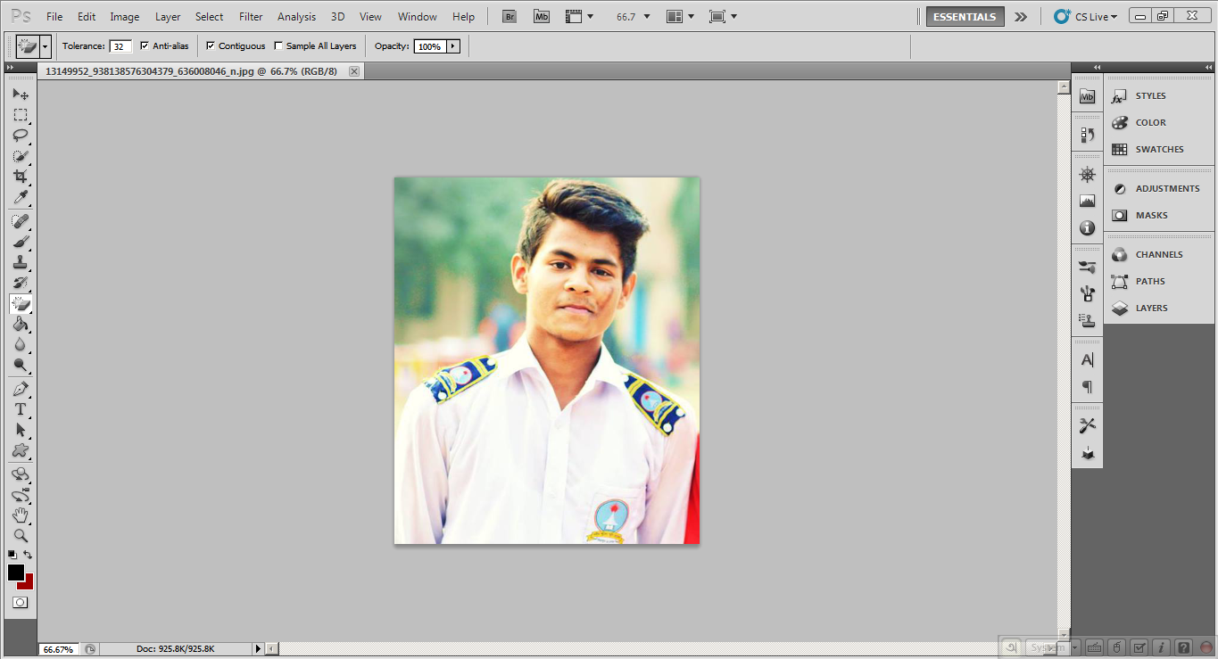This screenshot has height=659, width=1218.
Task: Select the Move tool
Action: [x=21, y=94]
